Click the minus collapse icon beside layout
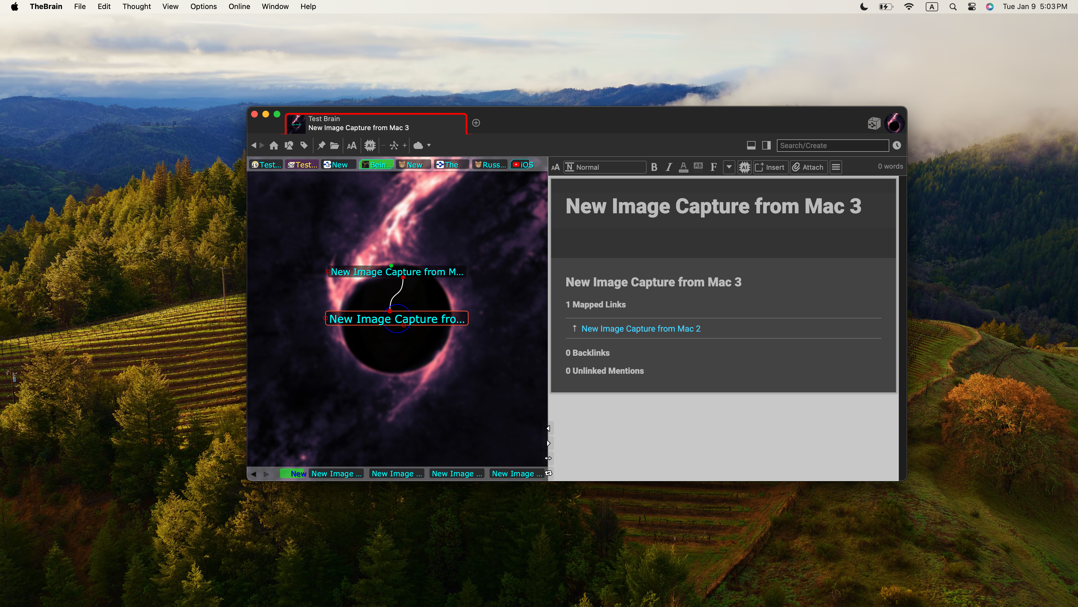This screenshot has width=1078, height=607. pos(383,146)
